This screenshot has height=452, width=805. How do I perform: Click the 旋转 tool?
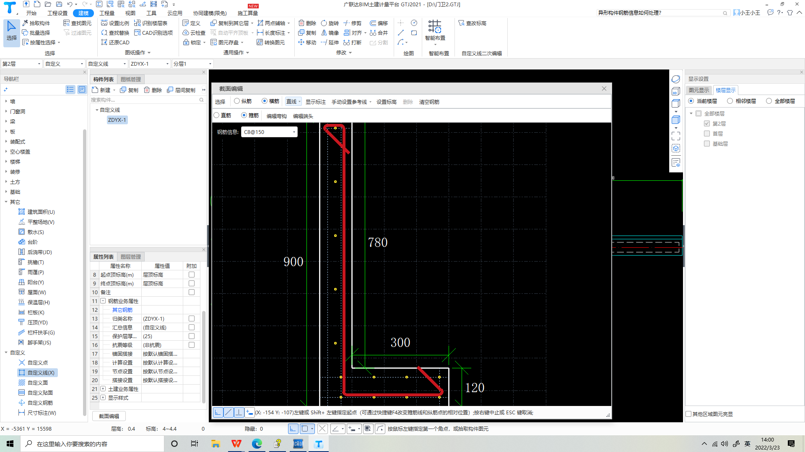coord(330,23)
